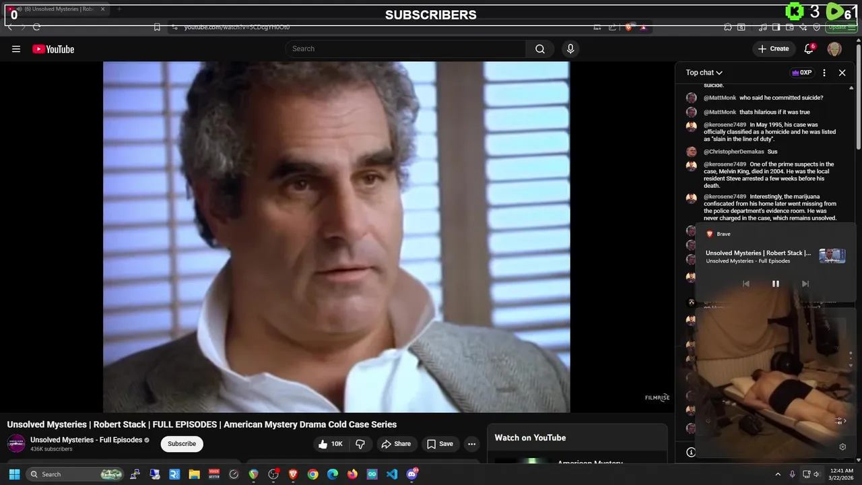Launch Firefox from the taskbar
The image size is (862, 485).
(x=352, y=474)
